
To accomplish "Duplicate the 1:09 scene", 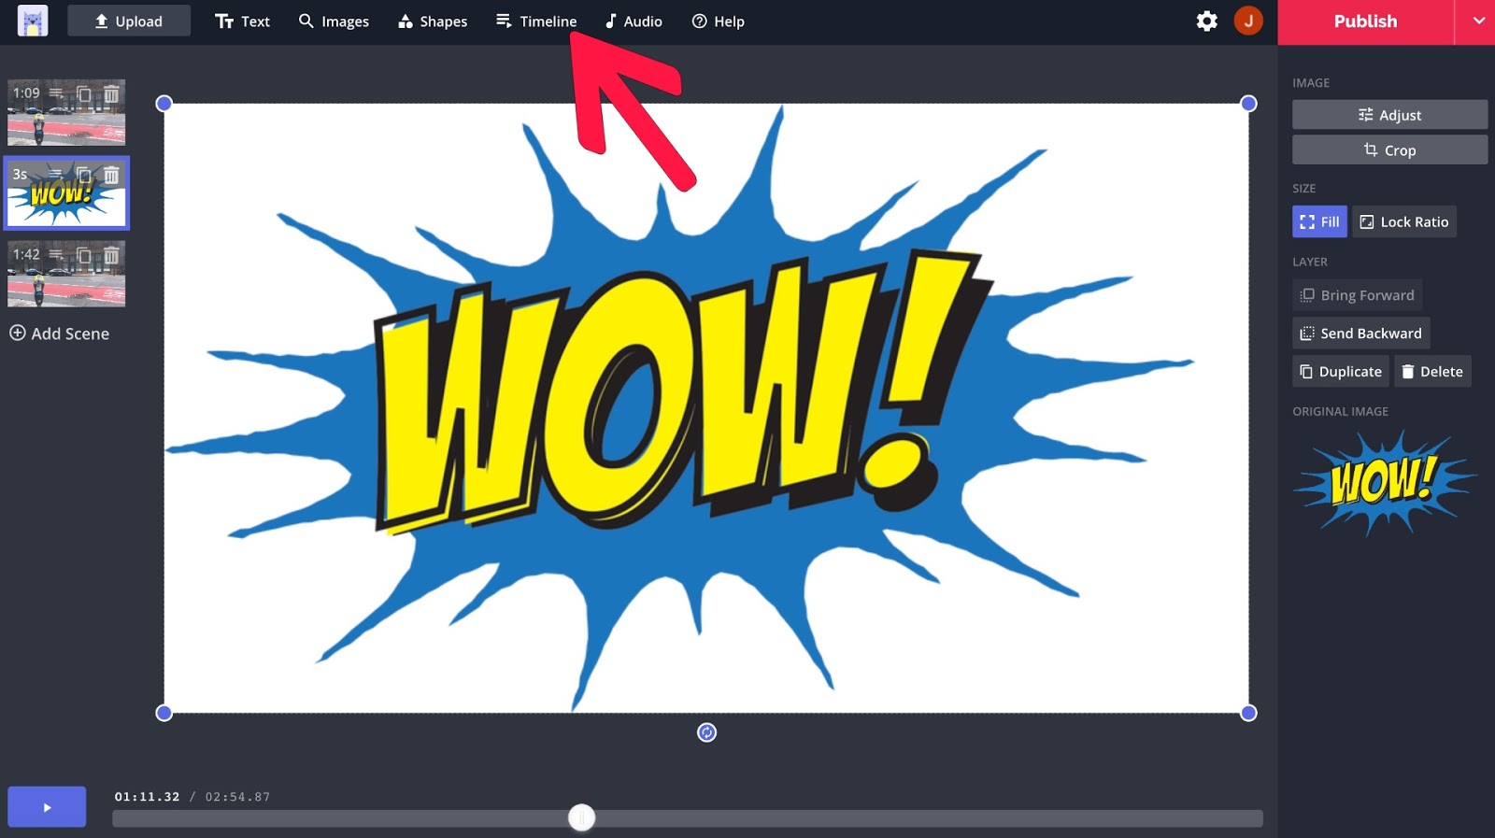I will (84, 93).
